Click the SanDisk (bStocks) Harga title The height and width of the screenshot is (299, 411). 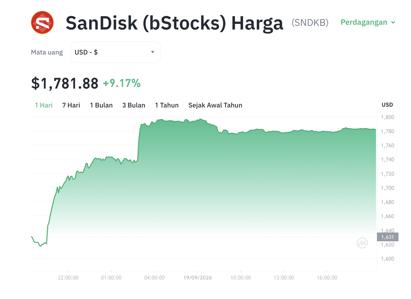pyautogui.click(x=174, y=23)
